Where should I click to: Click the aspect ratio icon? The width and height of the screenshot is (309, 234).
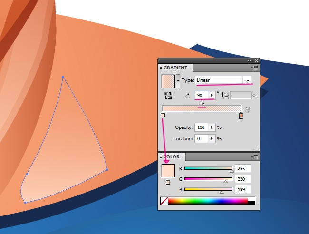tap(225, 96)
